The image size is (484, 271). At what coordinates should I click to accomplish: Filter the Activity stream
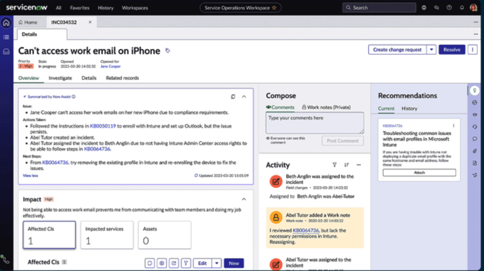click(x=334, y=165)
